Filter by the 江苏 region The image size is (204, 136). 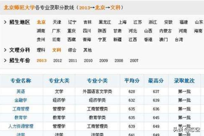coord(138,22)
